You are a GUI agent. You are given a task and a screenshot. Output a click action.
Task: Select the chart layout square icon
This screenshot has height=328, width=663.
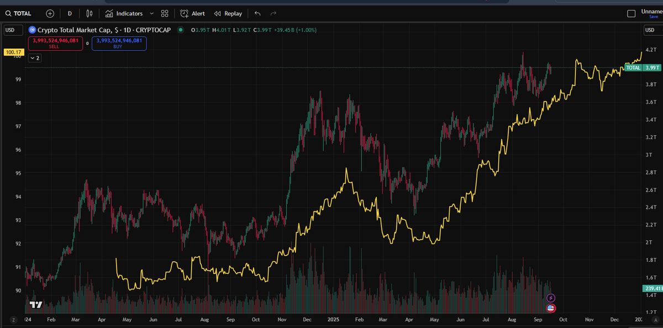coord(632,13)
